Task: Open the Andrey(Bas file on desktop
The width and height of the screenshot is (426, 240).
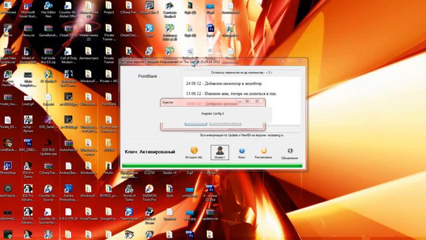Action: pyautogui.click(x=68, y=169)
